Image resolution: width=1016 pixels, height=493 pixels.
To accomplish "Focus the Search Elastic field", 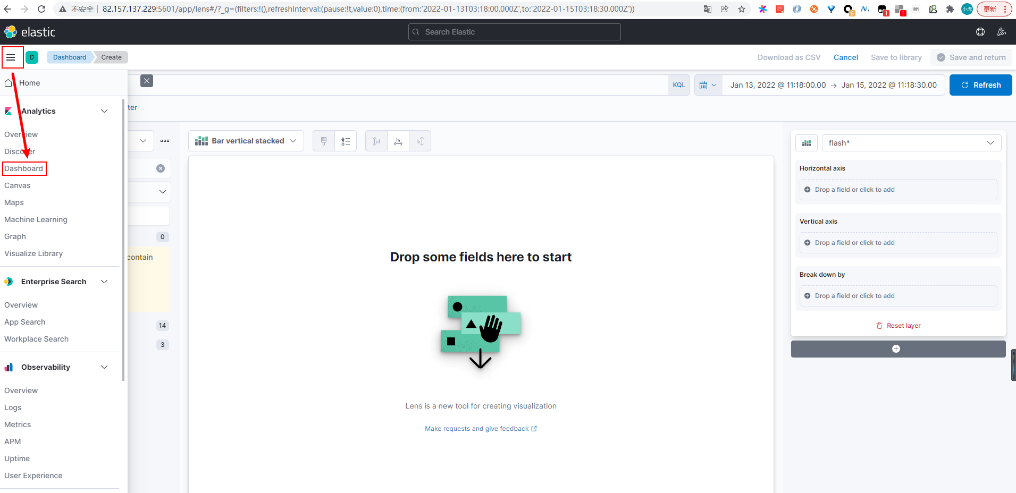I will 514,32.
